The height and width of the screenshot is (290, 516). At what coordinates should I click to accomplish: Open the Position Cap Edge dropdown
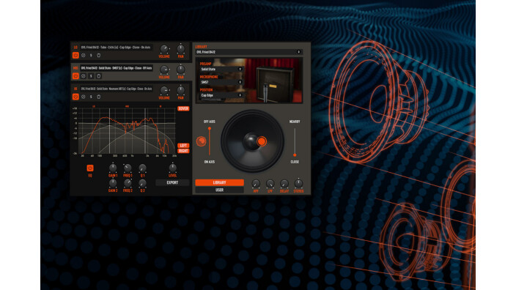(221, 95)
